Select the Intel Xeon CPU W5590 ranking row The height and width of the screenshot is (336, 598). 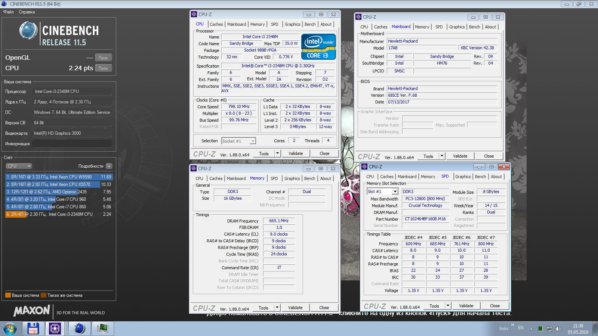59,177
